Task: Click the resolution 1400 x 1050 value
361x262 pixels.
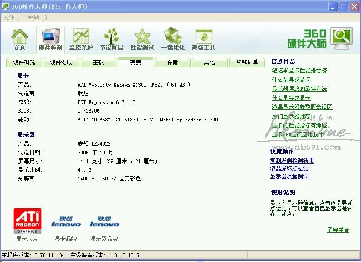Action: pyautogui.click(x=109, y=179)
